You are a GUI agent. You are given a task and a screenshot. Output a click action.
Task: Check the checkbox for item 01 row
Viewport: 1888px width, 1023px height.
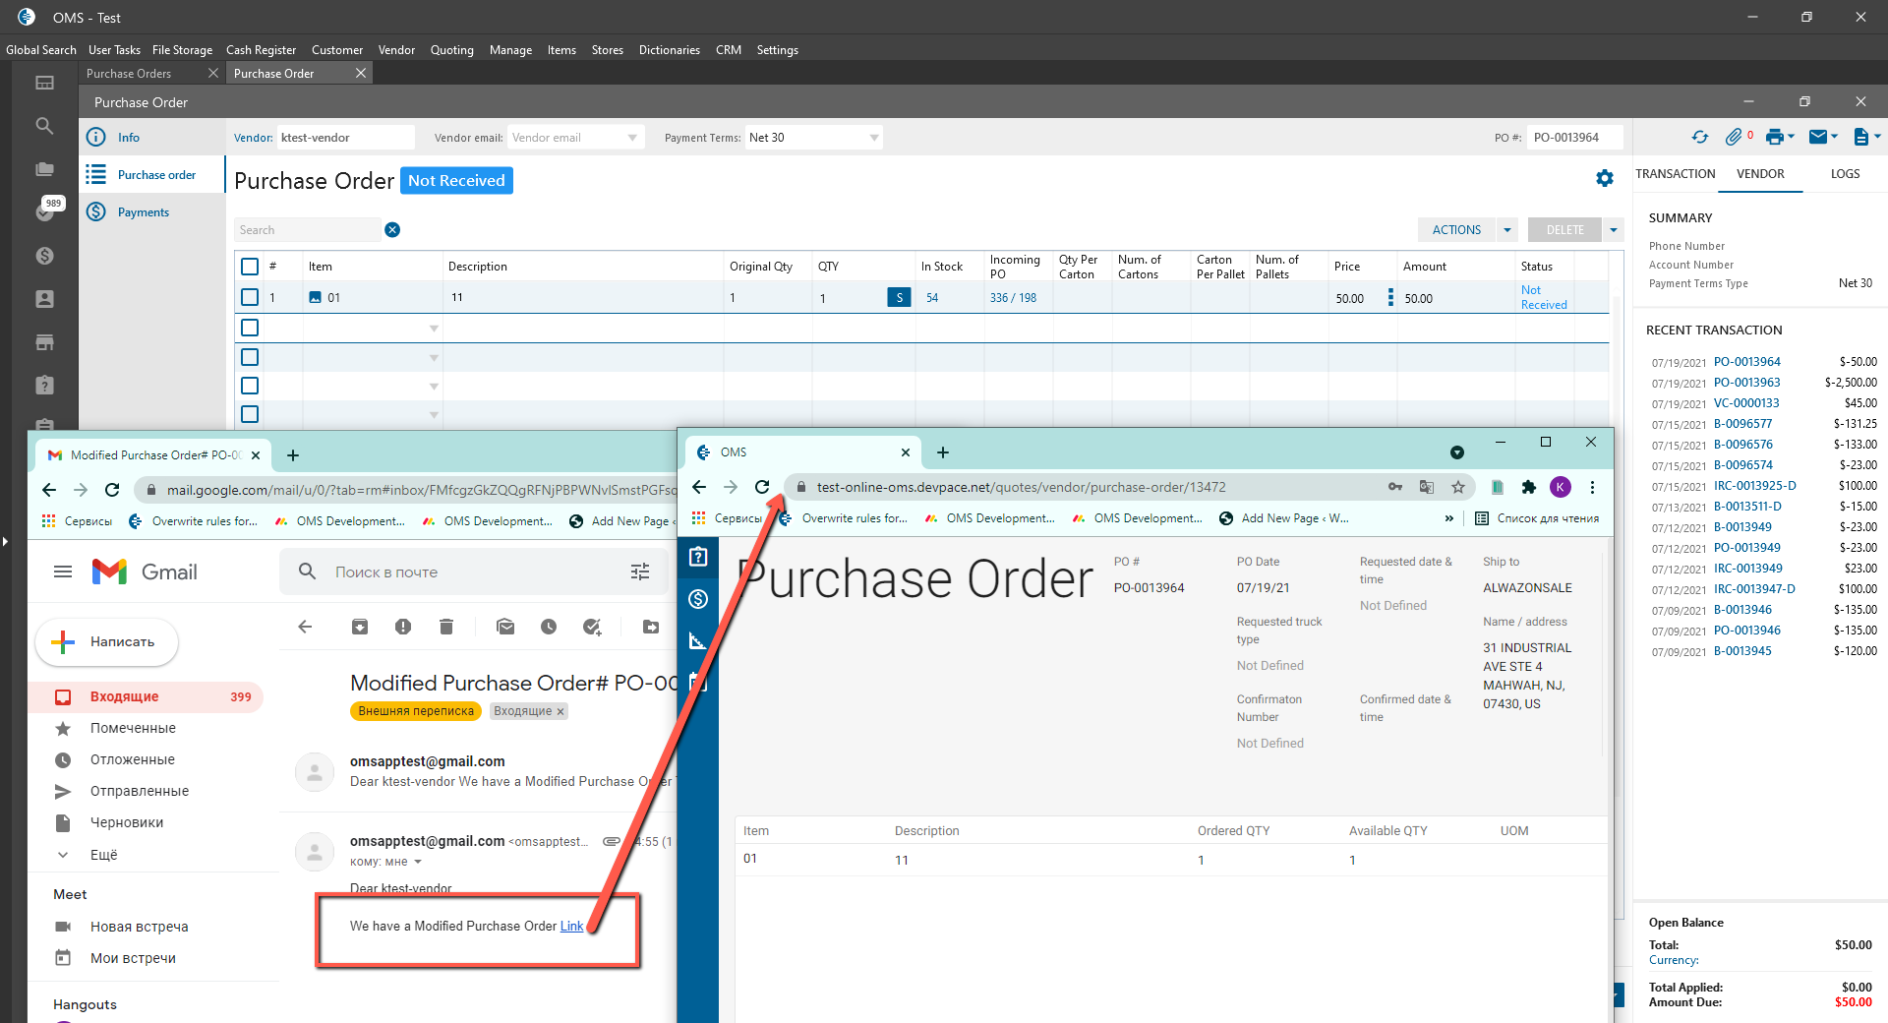coord(250,297)
